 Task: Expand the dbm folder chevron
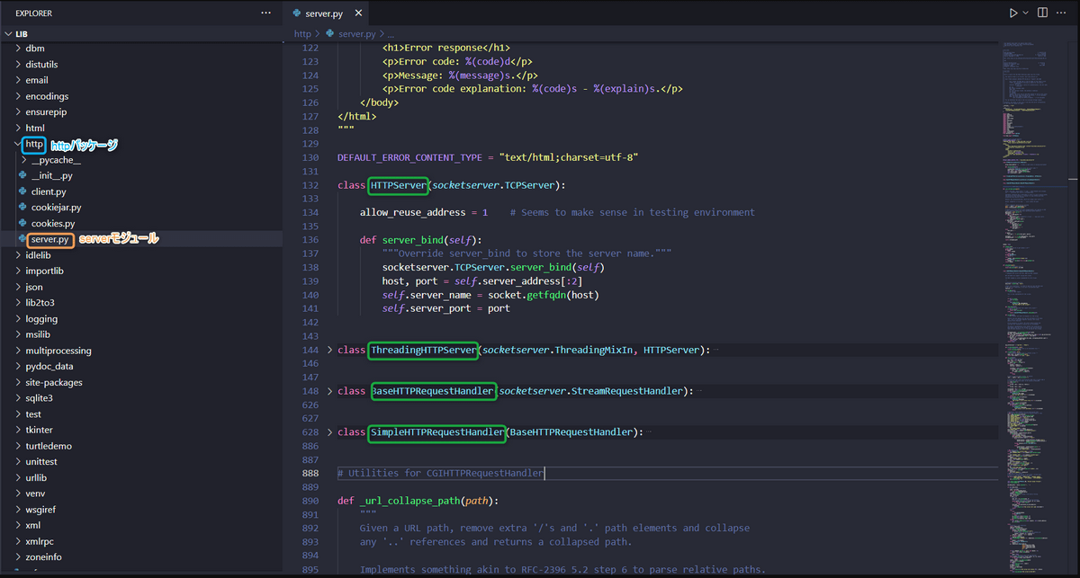click(x=19, y=49)
